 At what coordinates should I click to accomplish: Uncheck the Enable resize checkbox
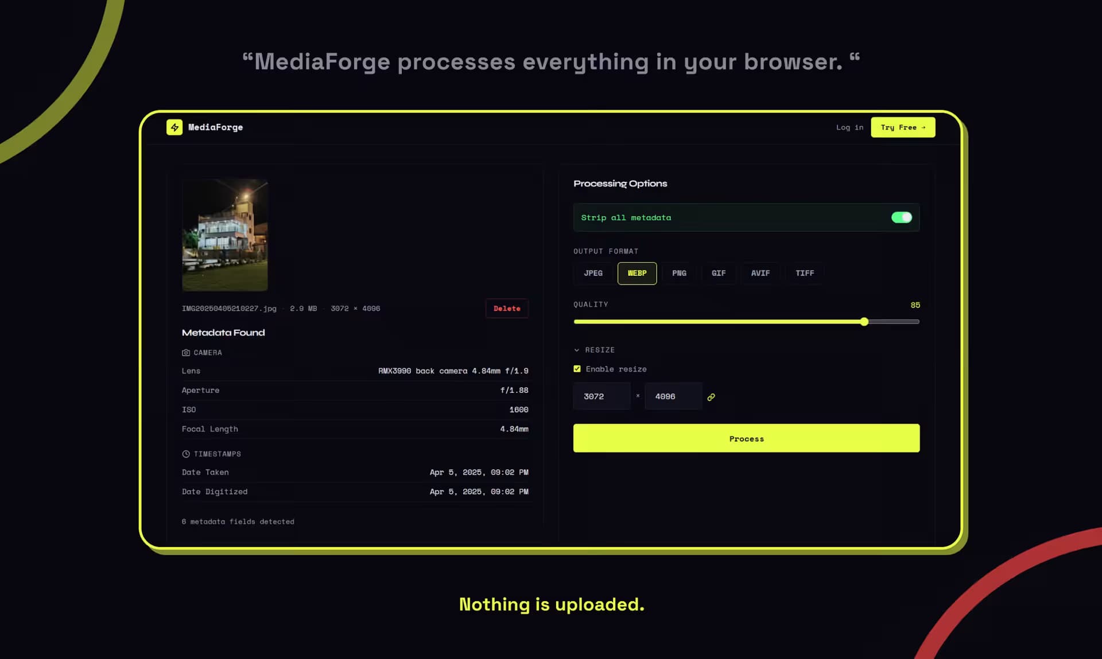[577, 369]
